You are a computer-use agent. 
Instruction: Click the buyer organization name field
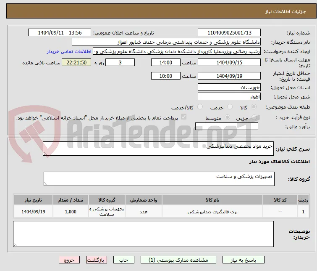166,42
